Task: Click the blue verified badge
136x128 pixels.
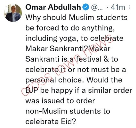Action: pos(86,7)
